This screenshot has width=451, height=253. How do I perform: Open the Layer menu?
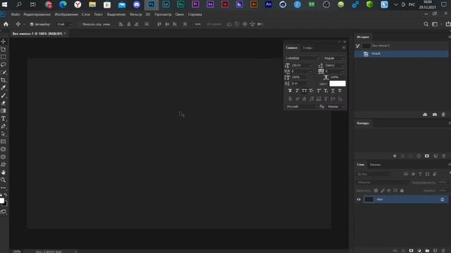[x=86, y=14]
